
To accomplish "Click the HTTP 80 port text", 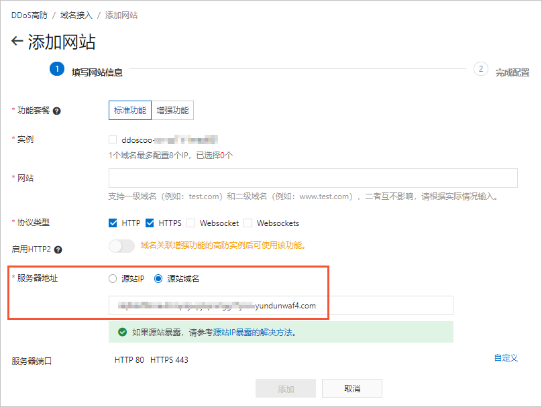I will click(x=129, y=360).
